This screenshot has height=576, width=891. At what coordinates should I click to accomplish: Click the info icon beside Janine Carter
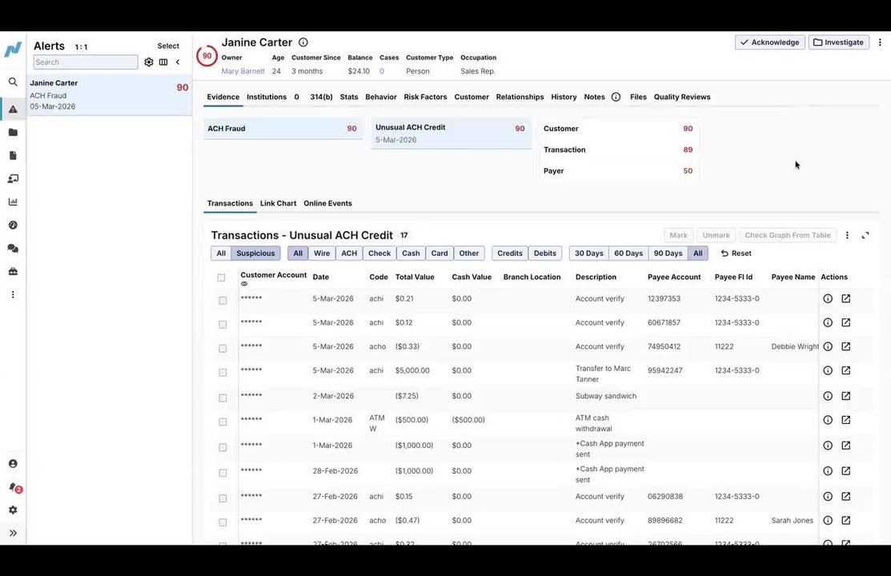point(303,42)
